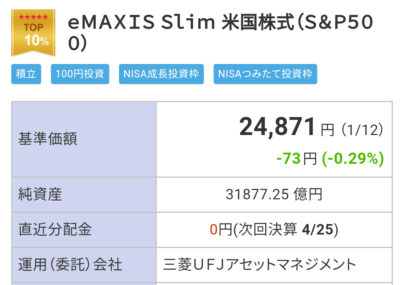404x285 pixels.
Task: Click the red 0円 distribution amount
Action: pos(221,229)
